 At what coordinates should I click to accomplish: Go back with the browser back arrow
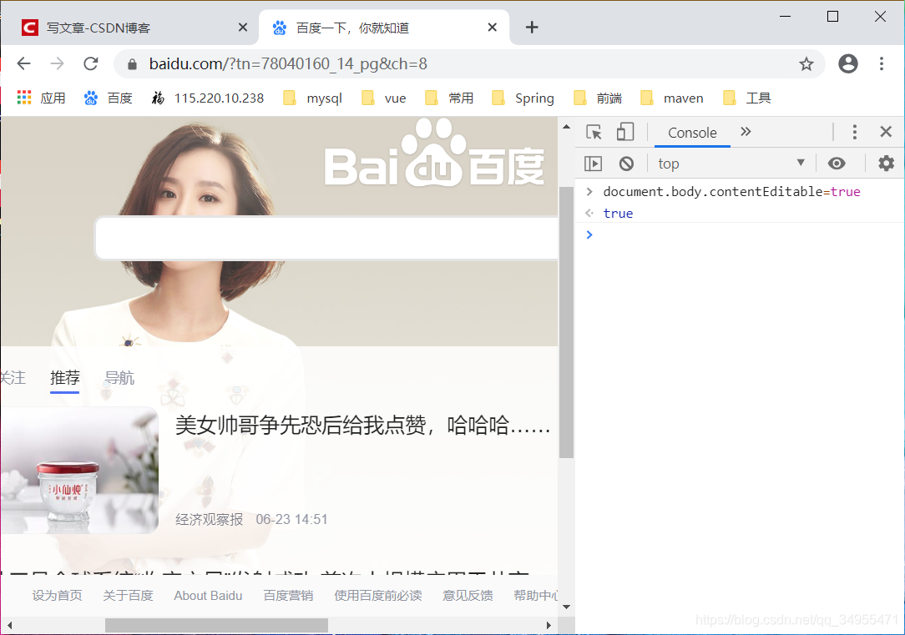23,63
